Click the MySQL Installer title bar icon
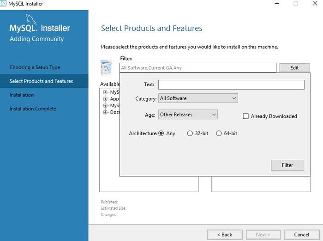This screenshot has width=323, height=241. pyautogui.click(x=4, y=3)
